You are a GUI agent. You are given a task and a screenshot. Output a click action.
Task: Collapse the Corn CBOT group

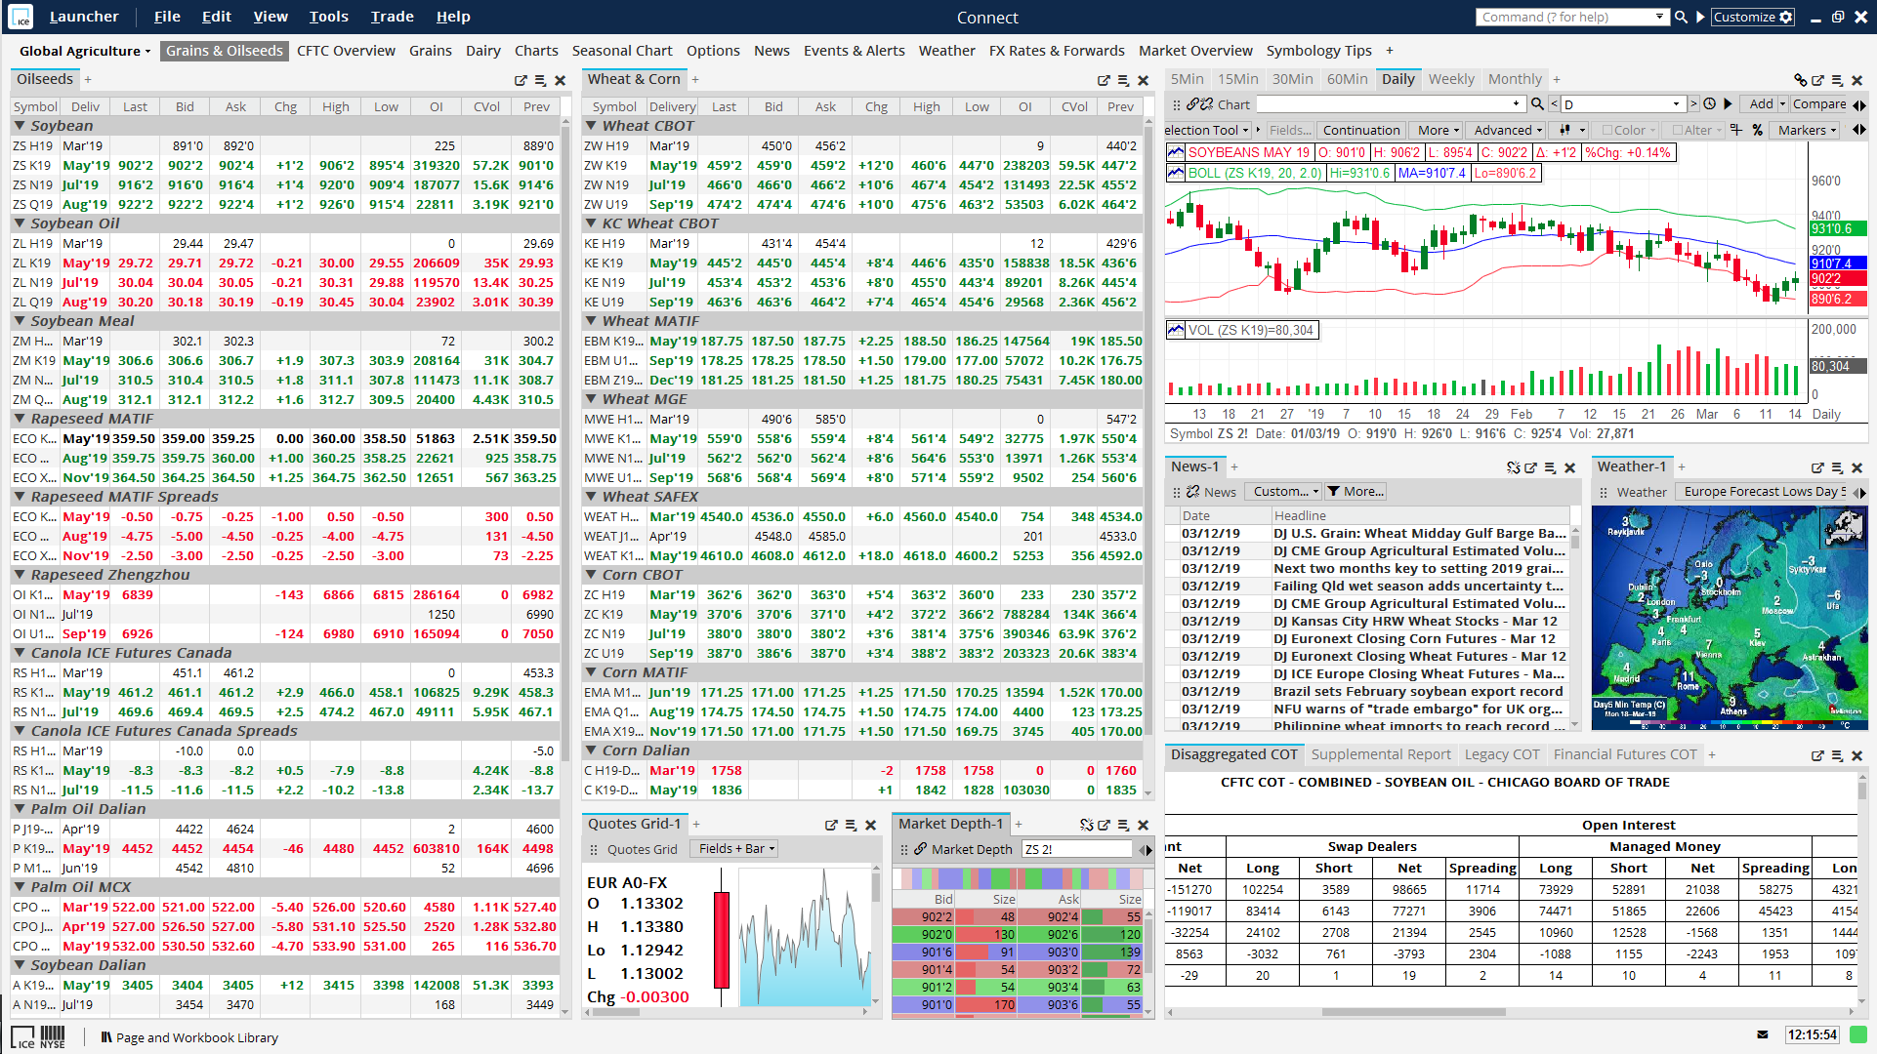pos(591,575)
